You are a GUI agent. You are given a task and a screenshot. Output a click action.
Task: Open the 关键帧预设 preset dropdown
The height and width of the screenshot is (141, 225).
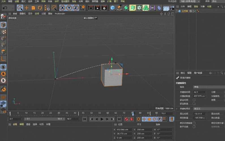(x=209, y=109)
